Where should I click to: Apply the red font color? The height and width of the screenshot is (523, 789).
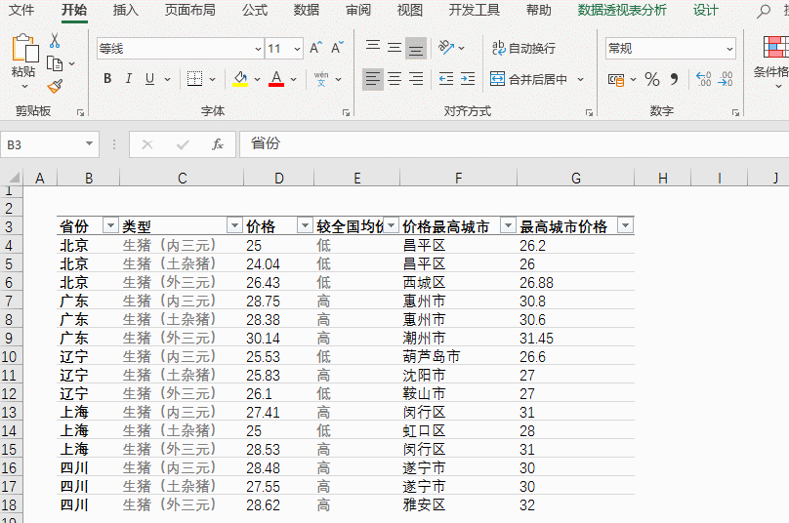(x=275, y=79)
